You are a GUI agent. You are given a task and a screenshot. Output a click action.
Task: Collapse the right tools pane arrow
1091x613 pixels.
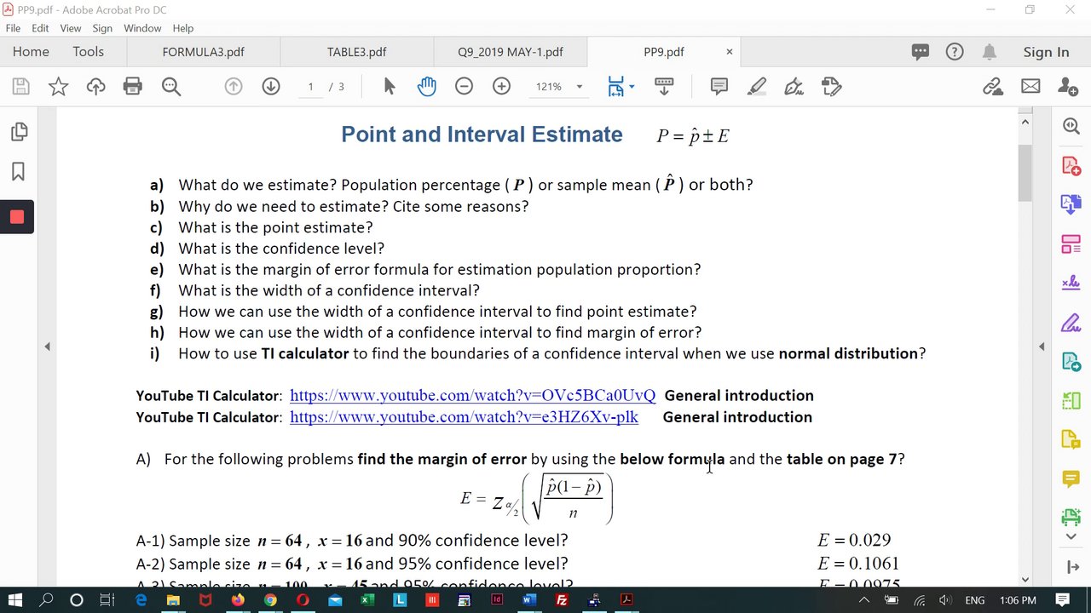click(x=1042, y=347)
